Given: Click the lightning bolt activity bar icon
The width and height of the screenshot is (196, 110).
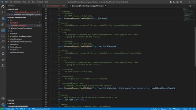Looking at the screenshot, I should pos(3,48).
